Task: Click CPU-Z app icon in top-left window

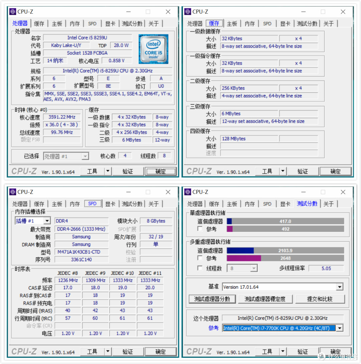Action: (13, 11)
